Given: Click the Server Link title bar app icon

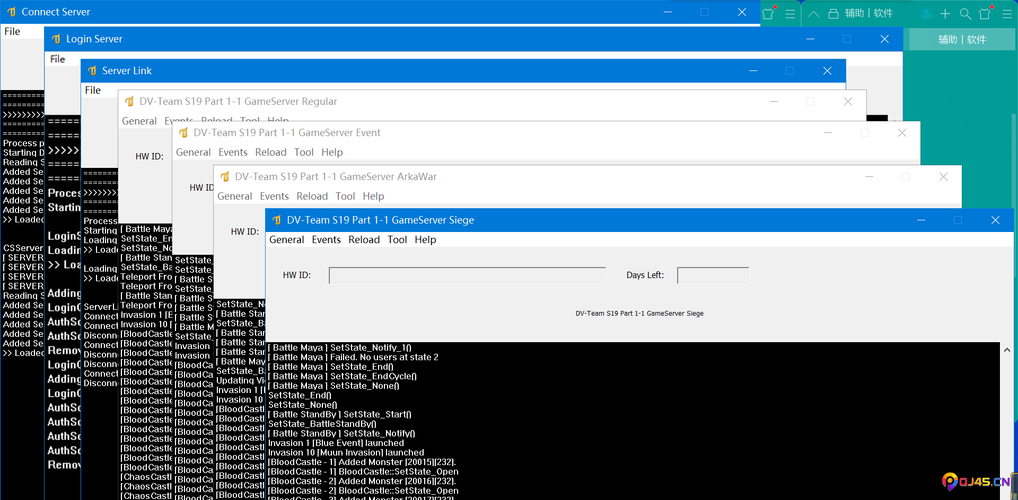Looking at the screenshot, I should [x=92, y=70].
